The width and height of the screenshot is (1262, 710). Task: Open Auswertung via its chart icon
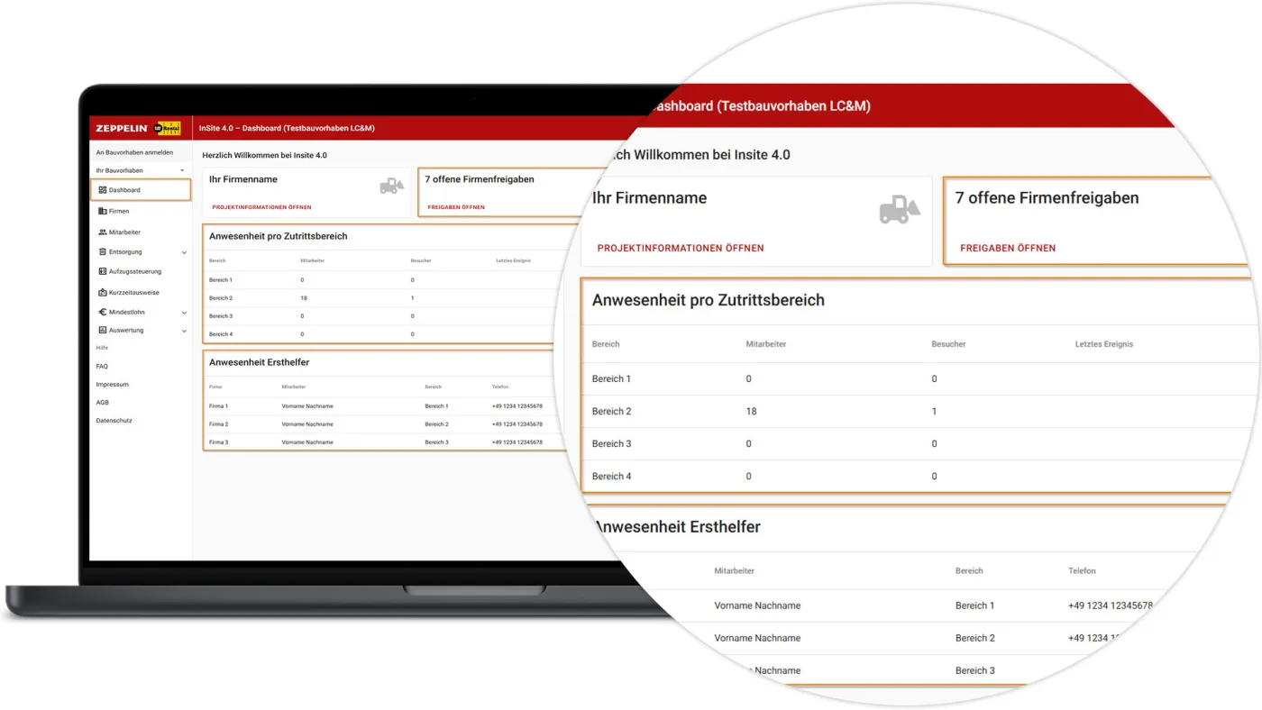click(x=104, y=330)
